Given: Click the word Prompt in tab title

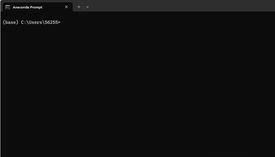Looking at the screenshot, I should [x=36, y=7].
